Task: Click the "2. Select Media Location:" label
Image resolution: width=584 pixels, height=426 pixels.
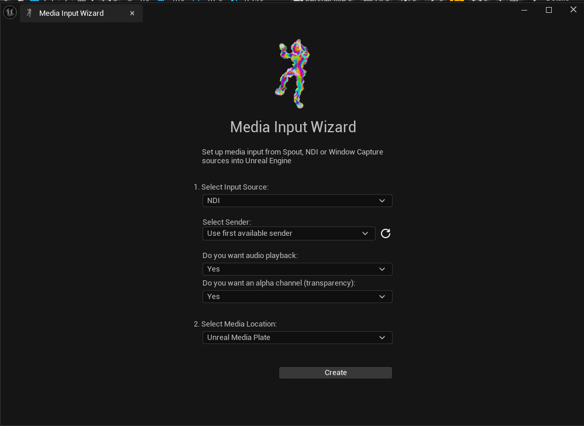Action: pyautogui.click(x=235, y=324)
